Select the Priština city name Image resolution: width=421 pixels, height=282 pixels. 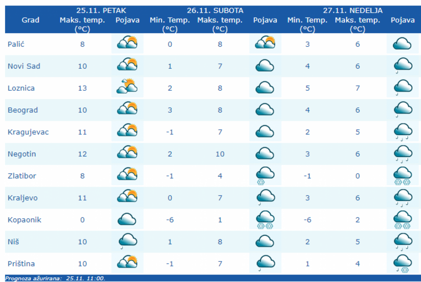coord(21,264)
